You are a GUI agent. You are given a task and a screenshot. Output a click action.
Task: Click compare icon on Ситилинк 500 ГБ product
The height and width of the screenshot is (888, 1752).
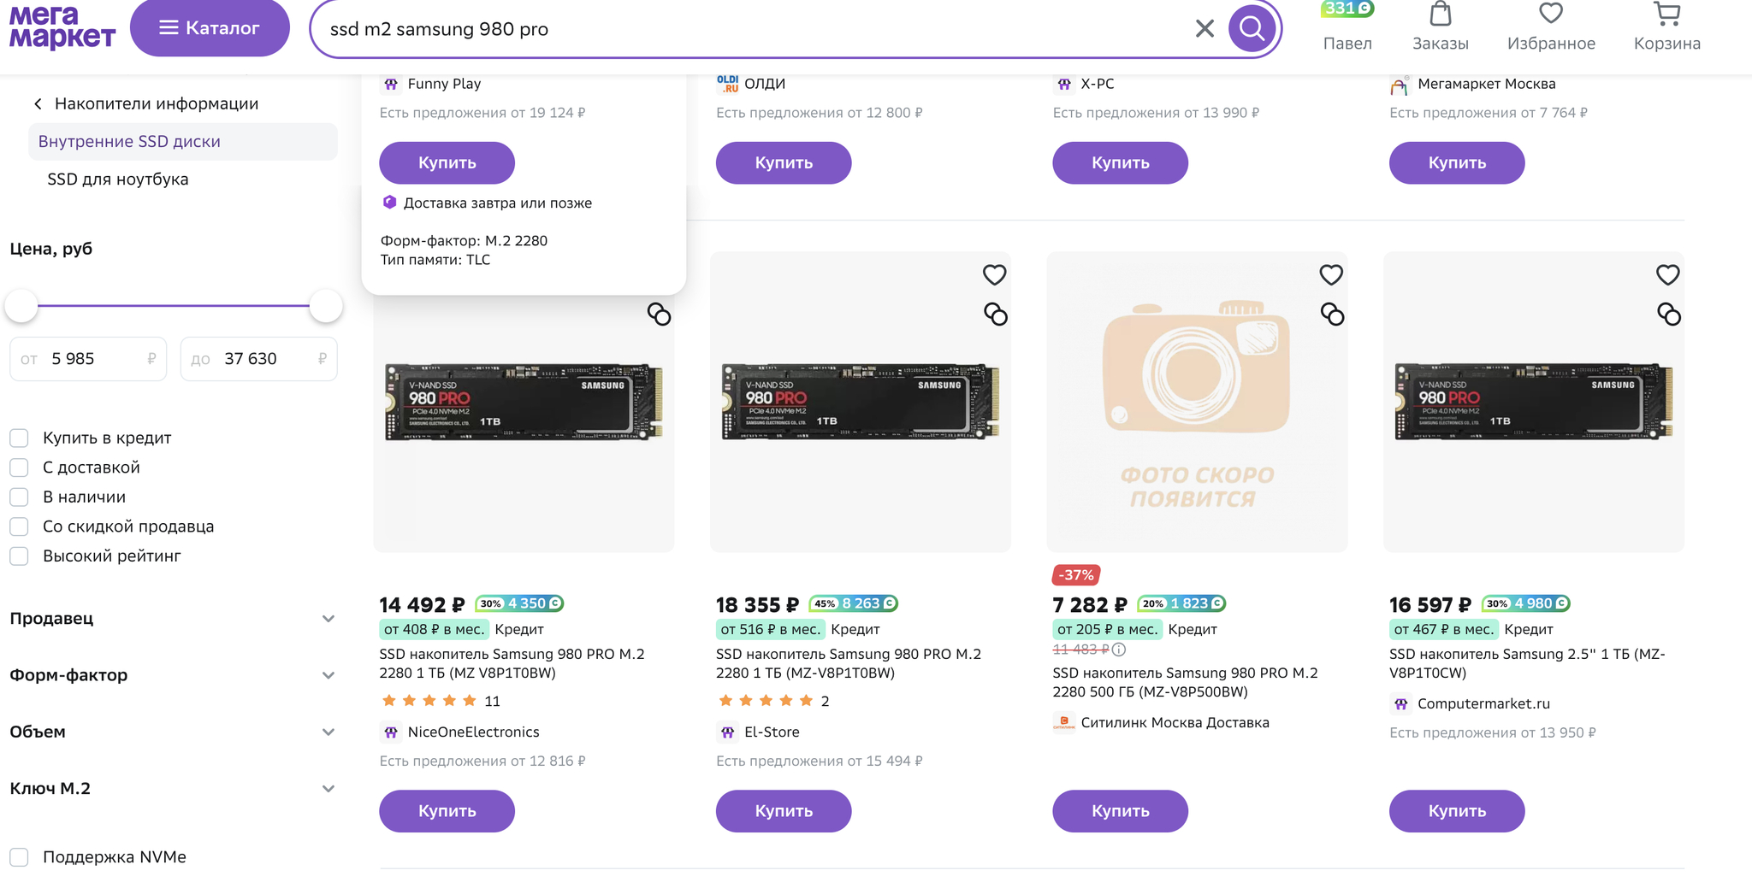point(1332,315)
